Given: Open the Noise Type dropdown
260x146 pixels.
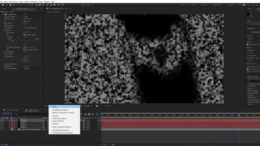Looking at the screenshot, I should tap(32, 19).
